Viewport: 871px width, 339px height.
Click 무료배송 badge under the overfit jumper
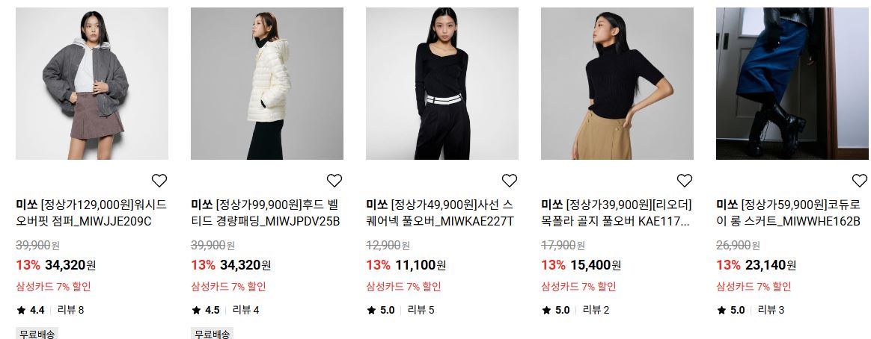[37, 334]
